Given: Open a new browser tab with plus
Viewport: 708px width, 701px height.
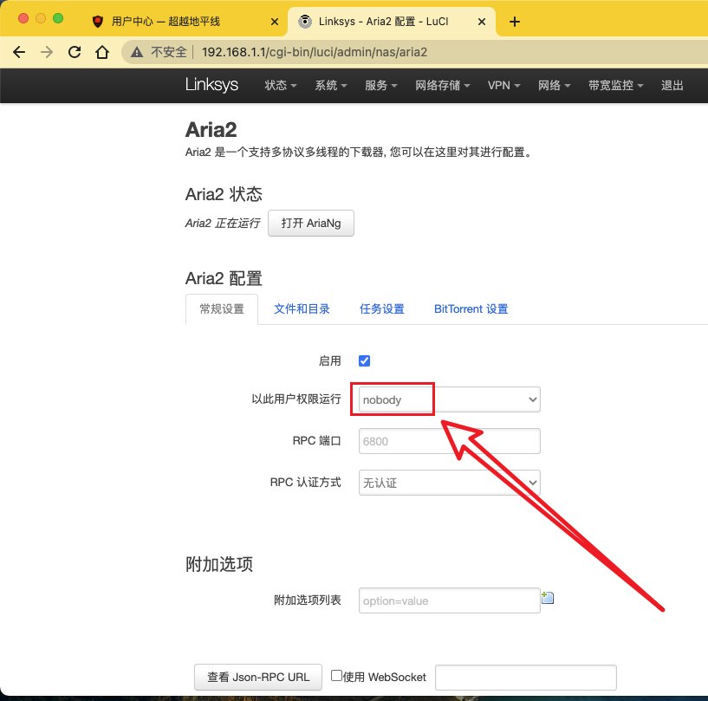Looking at the screenshot, I should pyautogui.click(x=514, y=22).
